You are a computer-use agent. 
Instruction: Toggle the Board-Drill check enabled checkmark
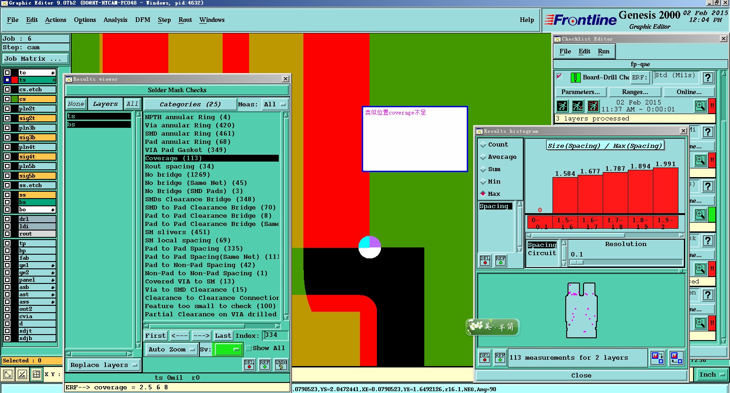click(559, 76)
